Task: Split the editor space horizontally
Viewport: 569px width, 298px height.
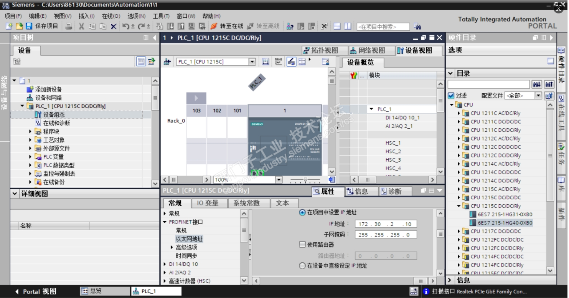Action: (x=337, y=26)
